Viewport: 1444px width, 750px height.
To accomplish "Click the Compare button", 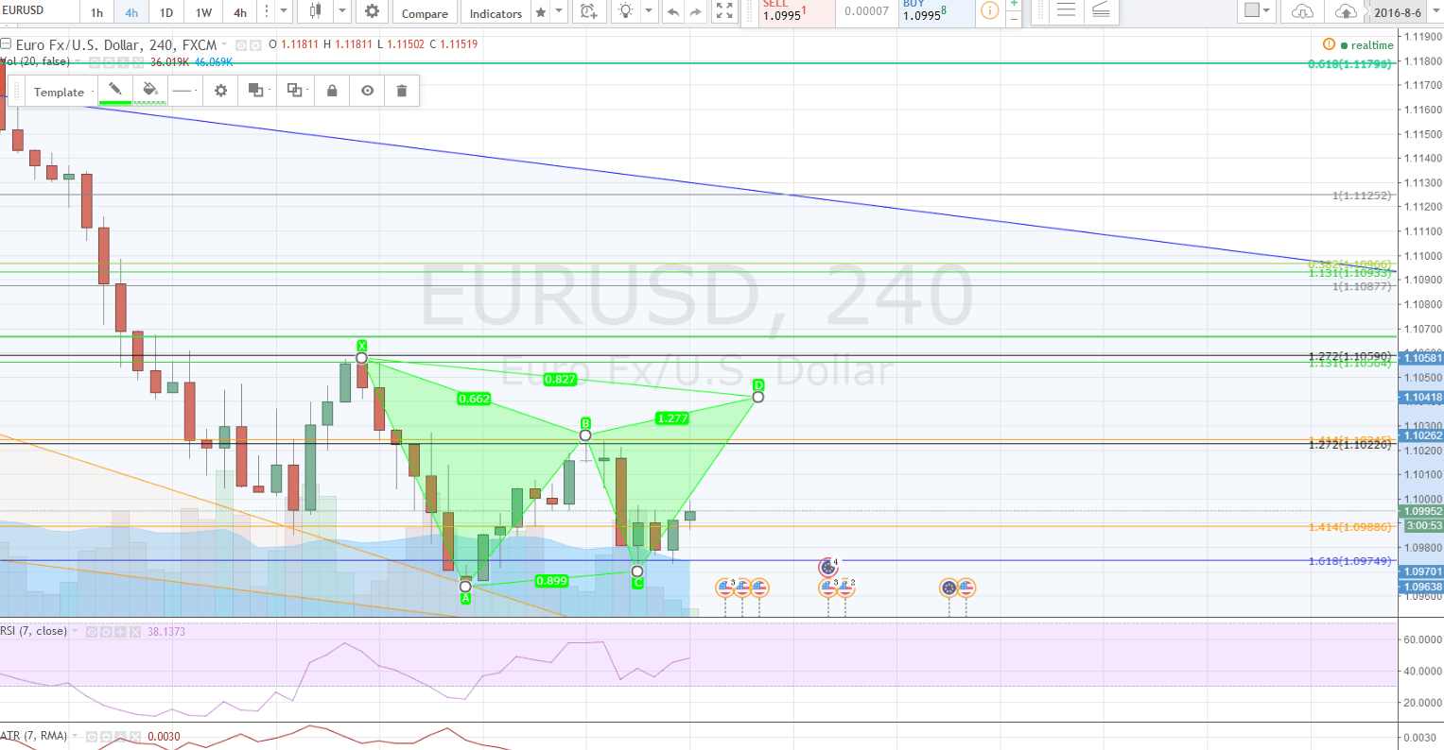I will click(x=425, y=13).
